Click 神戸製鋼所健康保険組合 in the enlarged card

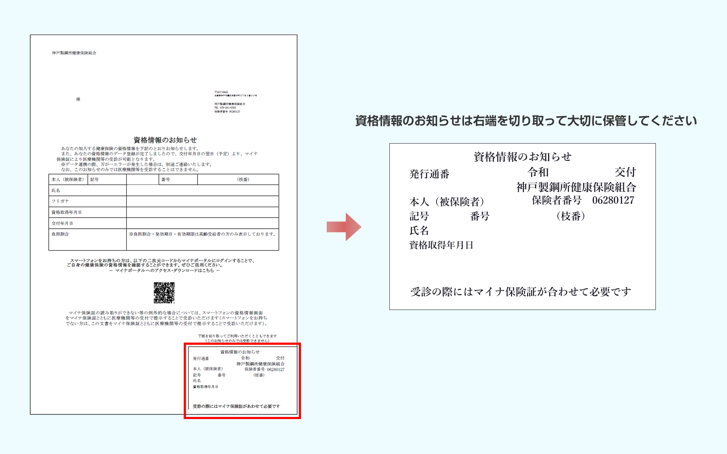tap(576, 187)
